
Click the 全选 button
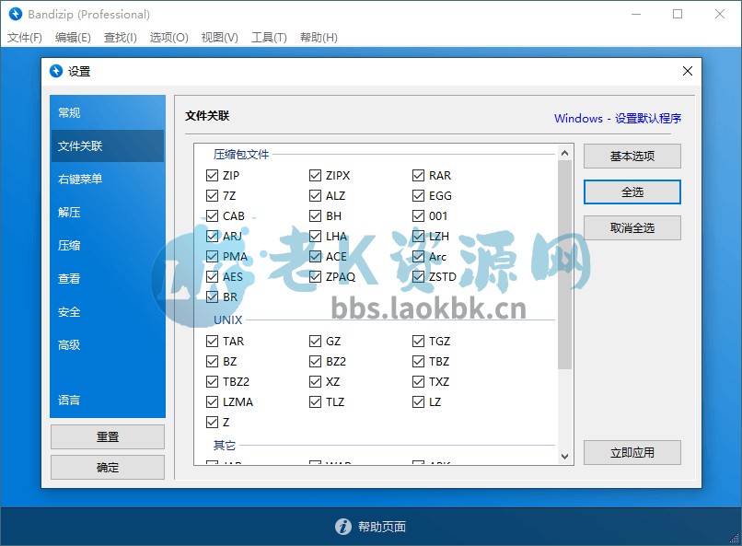[632, 192]
